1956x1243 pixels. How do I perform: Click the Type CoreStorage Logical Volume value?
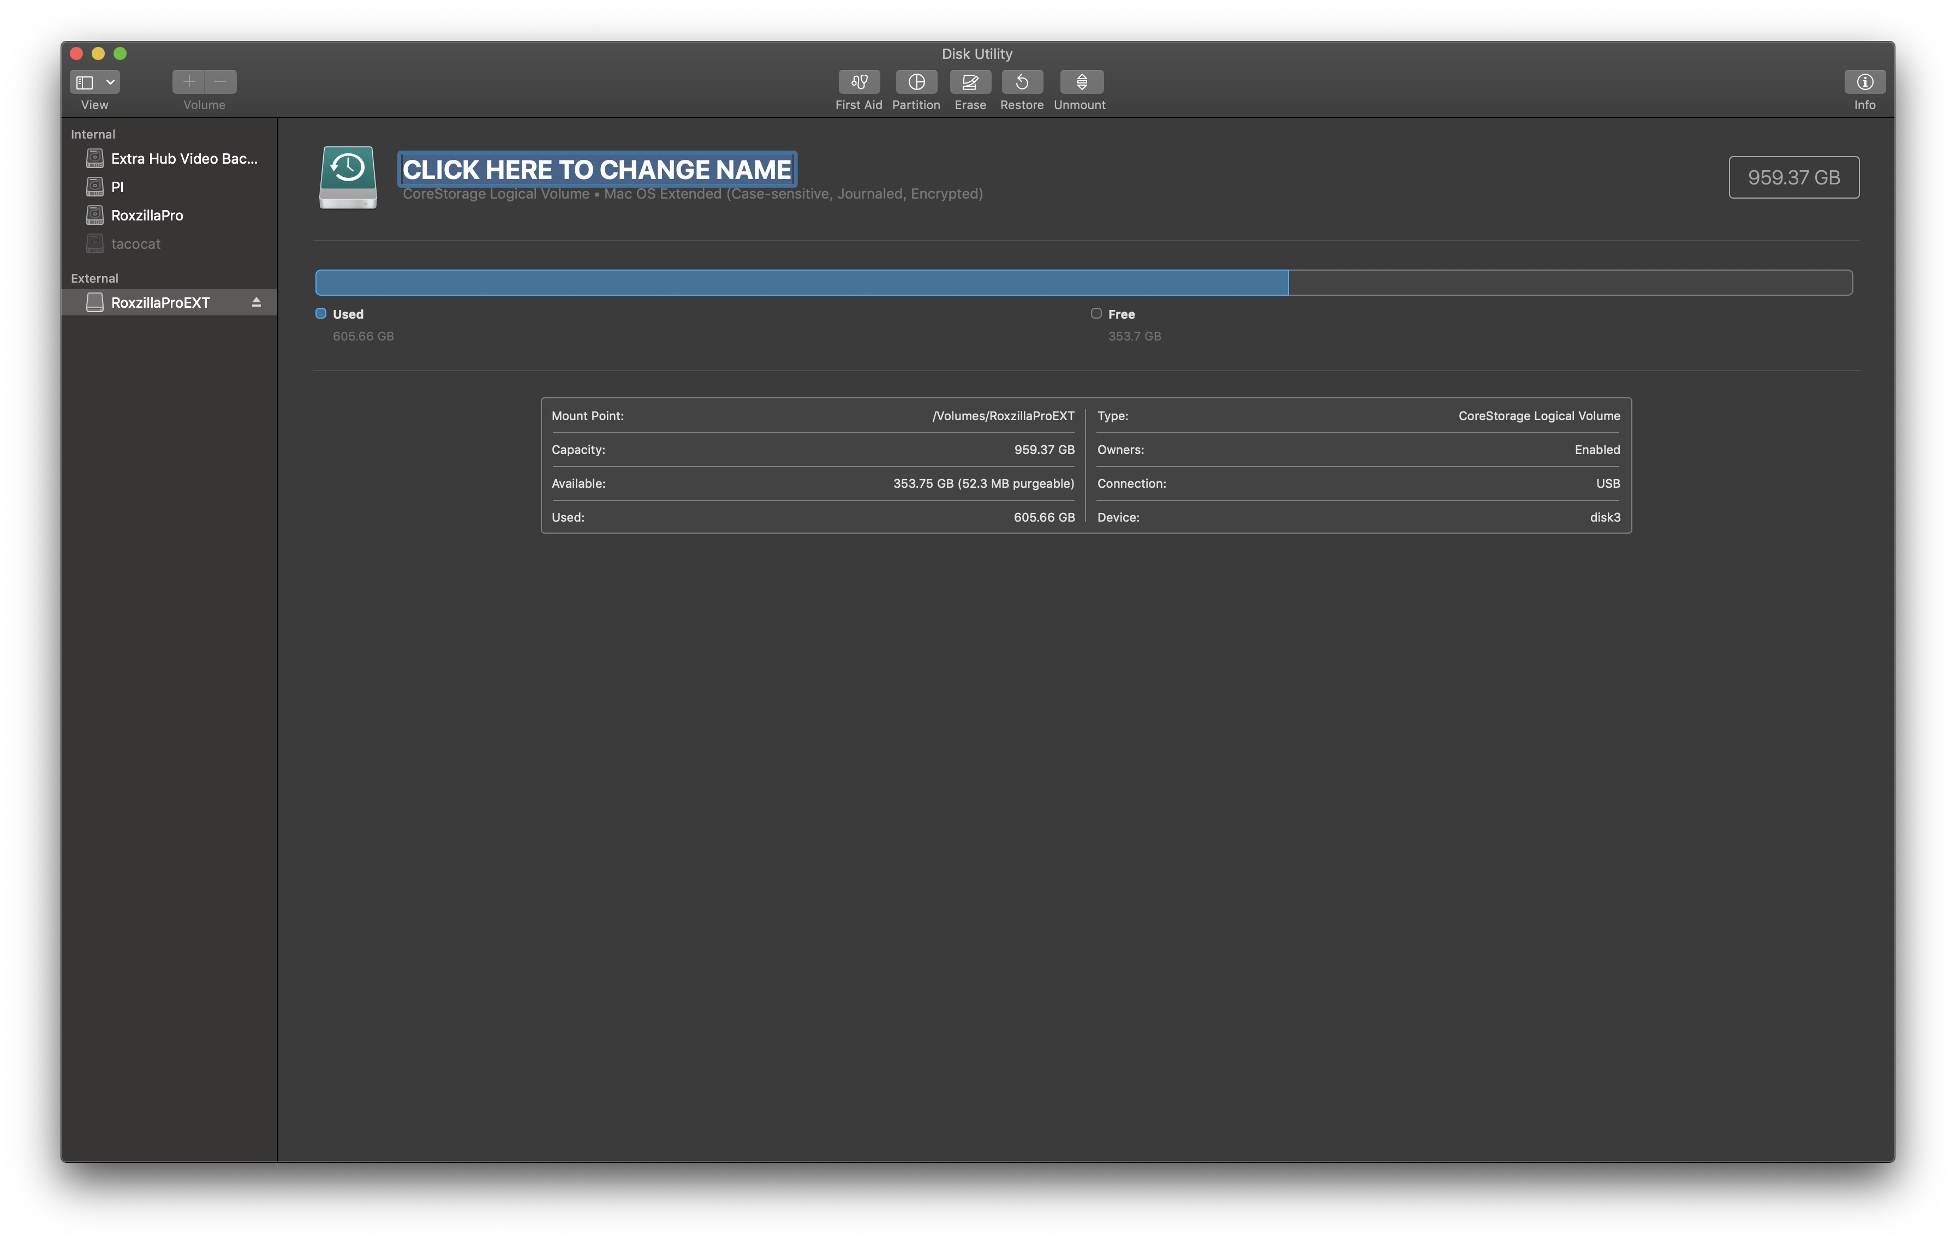pyautogui.click(x=1538, y=416)
